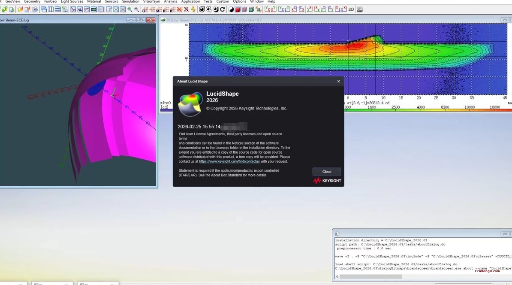Click the tile windows horizontally icon
Screen dimensions: 512x285
point(57,9)
